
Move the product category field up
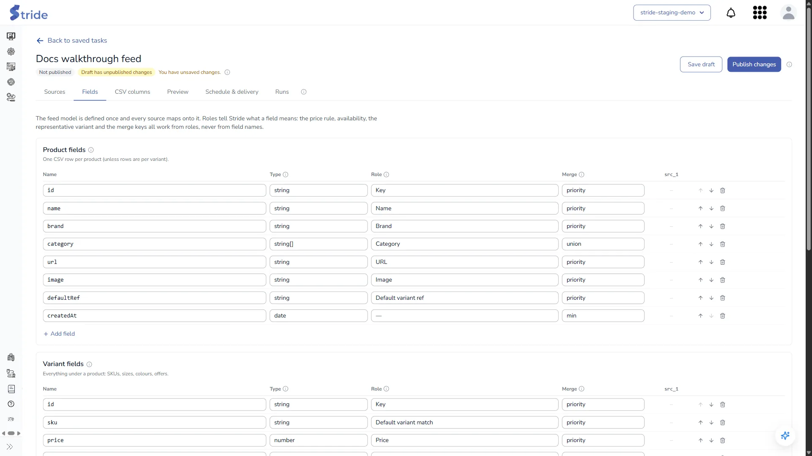click(x=700, y=244)
